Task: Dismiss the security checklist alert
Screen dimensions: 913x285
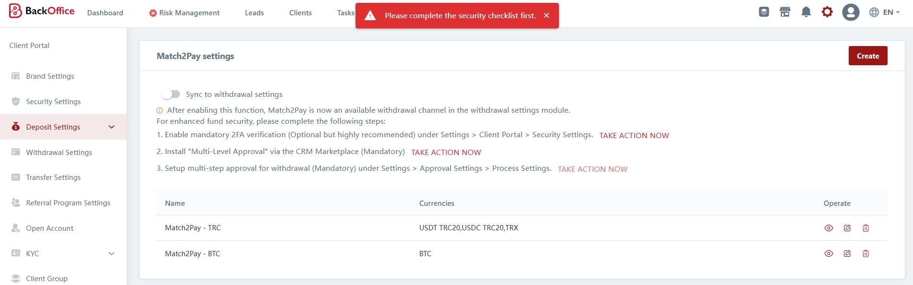Action: pos(546,15)
